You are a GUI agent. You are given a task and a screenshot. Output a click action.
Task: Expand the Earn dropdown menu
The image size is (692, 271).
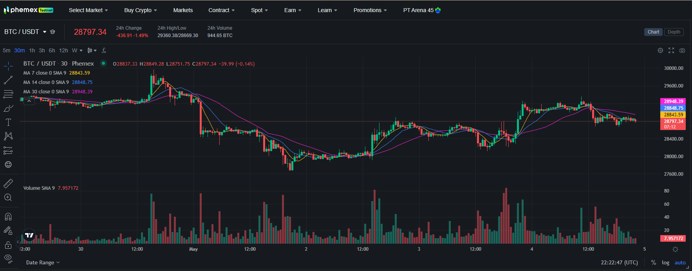tap(293, 10)
